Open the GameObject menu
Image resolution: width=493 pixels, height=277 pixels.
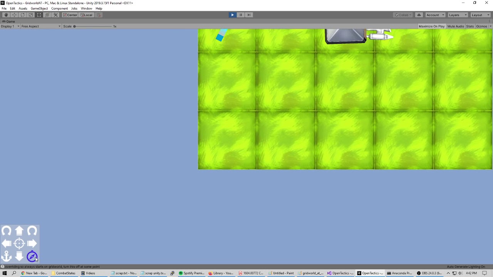(x=39, y=8)
